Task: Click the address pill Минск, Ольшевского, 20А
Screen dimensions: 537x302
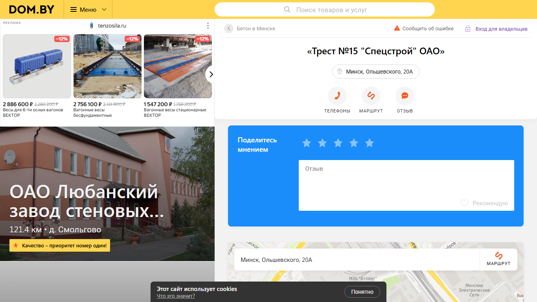Action: 375,72
